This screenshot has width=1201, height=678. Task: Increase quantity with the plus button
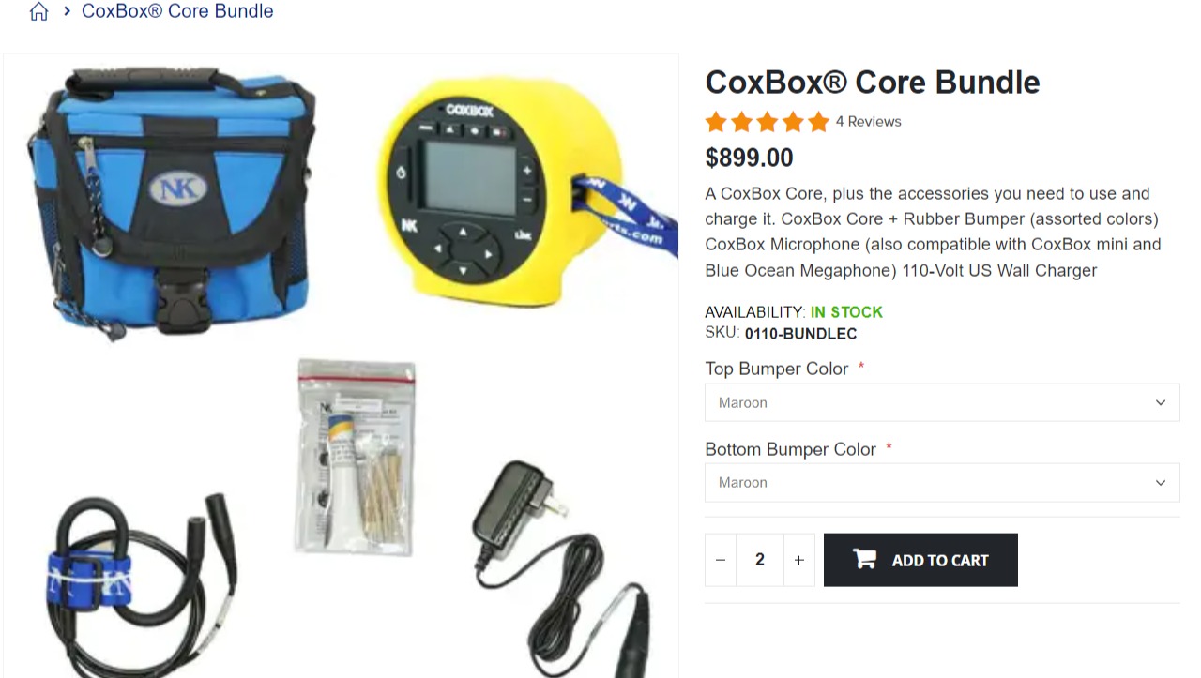[x=799, y=560]
